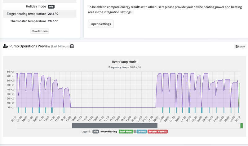Click the 0 Hz axis label

click(x=11, y=107)
